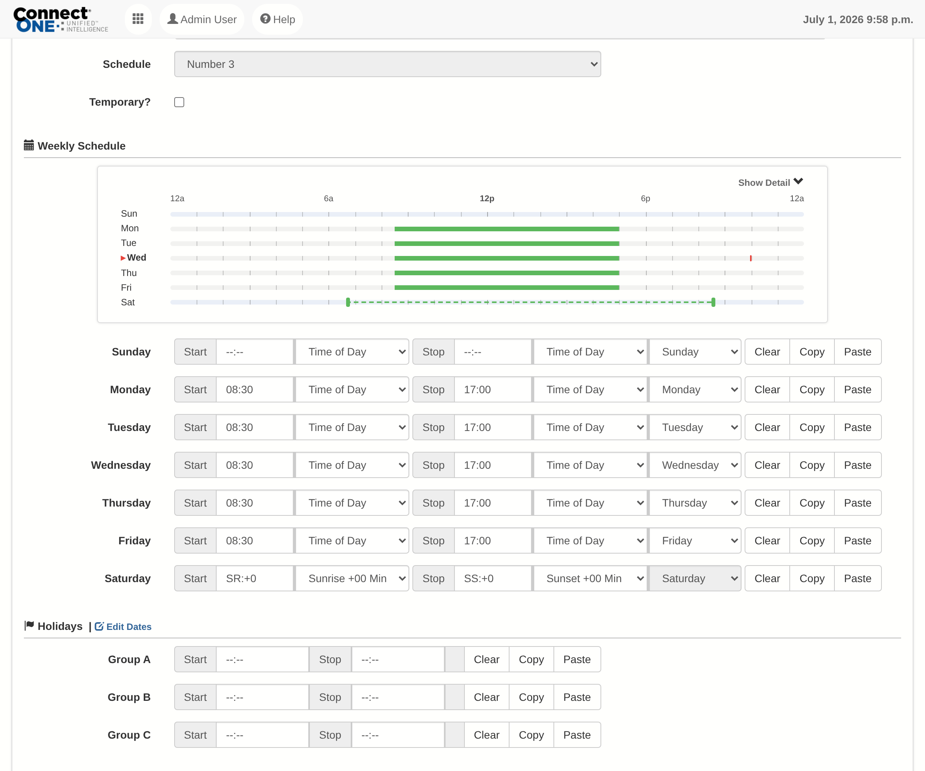
Task: Click the Saturday sunset stop handle on chart
Action: pos(713,302)
